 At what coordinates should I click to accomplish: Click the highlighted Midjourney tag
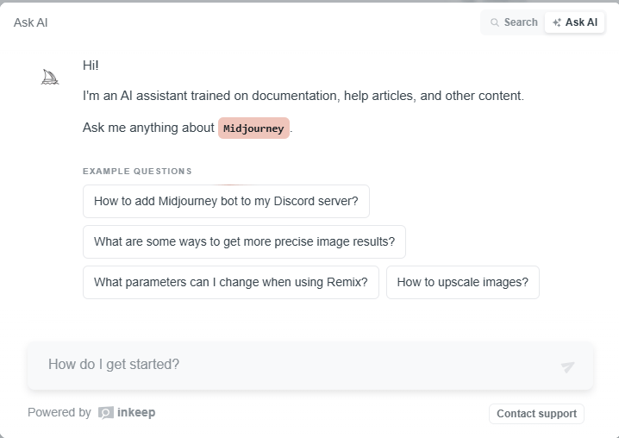pos(253,128)
